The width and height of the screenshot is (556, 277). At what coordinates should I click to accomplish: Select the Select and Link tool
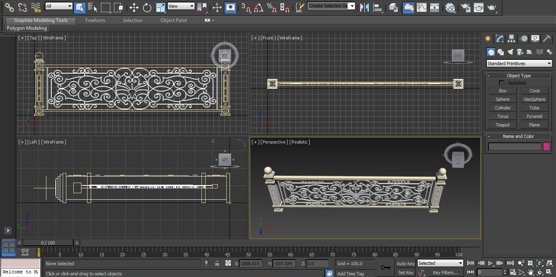tap(9, 7)
